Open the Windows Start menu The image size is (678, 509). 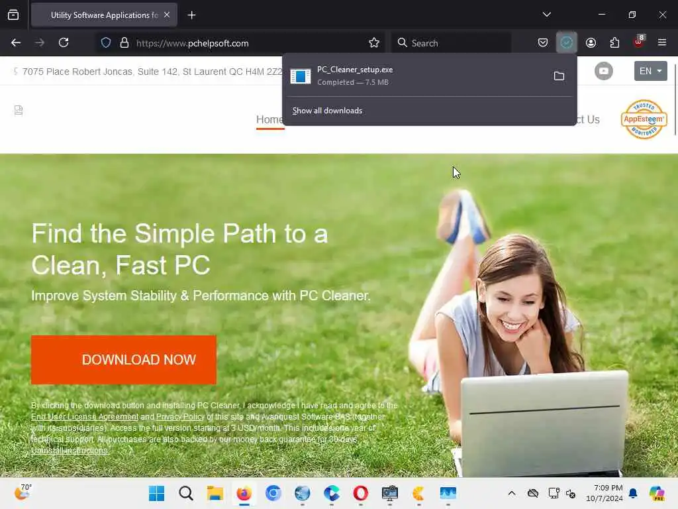click(x=156, y=493)
